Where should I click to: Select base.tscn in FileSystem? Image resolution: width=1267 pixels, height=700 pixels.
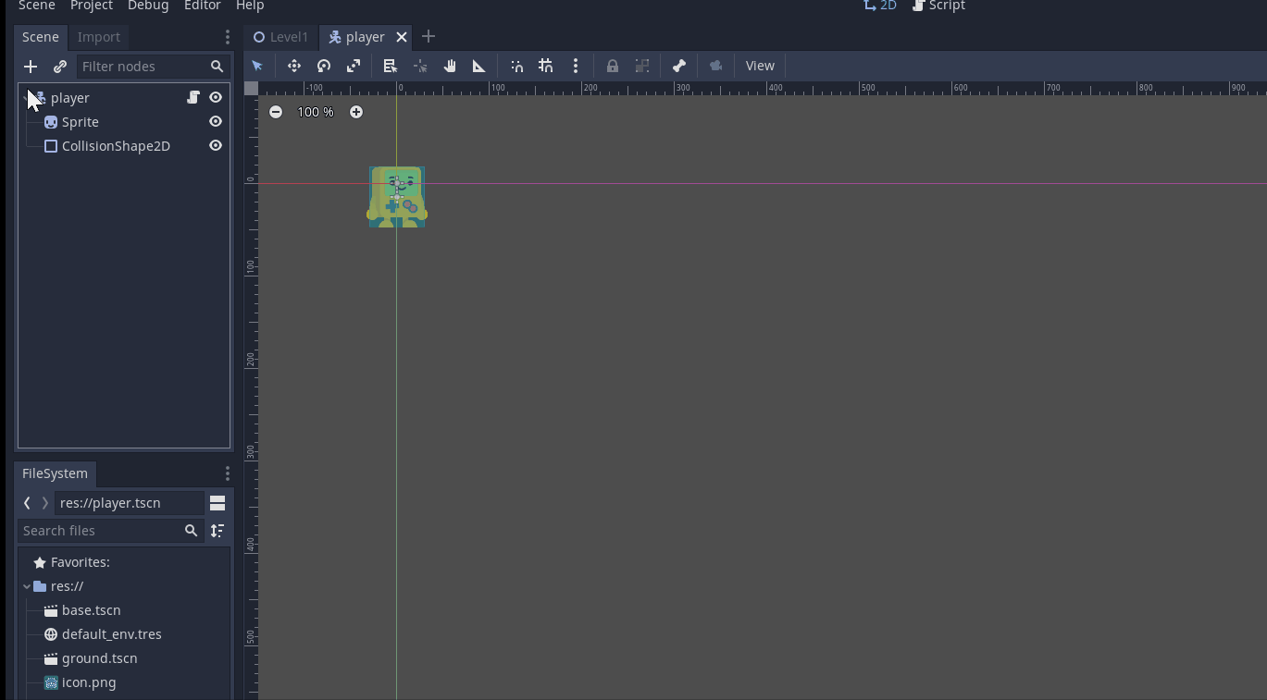91,610
